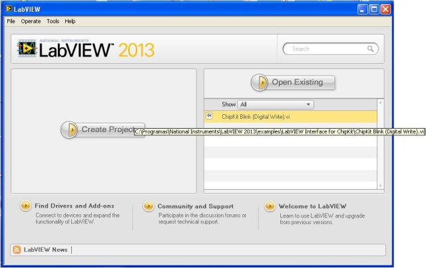This screenshot has height=268, width=426.
Task: Click the recent files scrollbar down arrow
Action: coord(381,186)
